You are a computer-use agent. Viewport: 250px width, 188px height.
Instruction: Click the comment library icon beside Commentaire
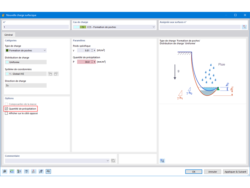[x=113, y=161]
